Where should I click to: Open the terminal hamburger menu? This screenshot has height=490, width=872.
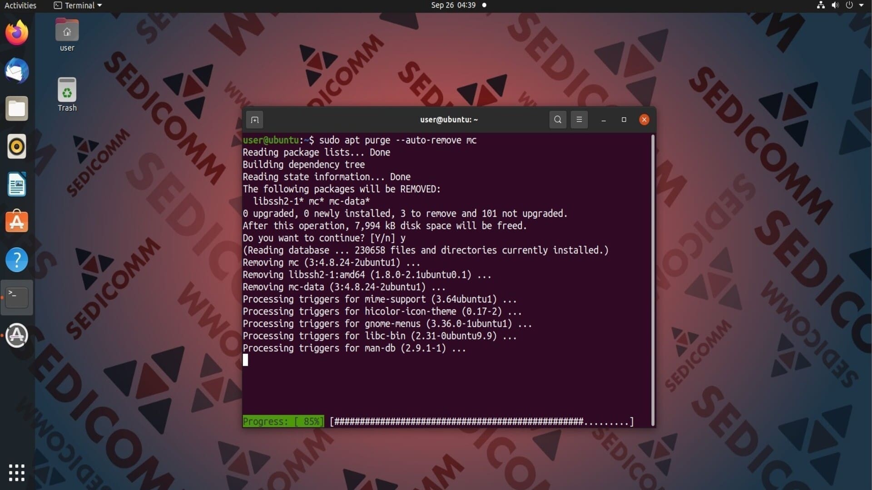pyautogui.click(x=579, y=120)
